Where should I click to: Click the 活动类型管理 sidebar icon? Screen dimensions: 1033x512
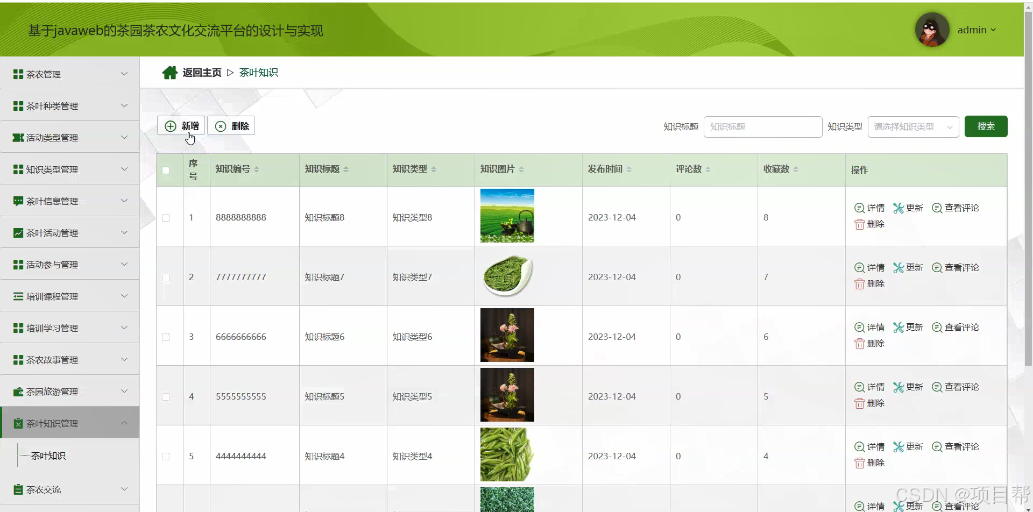[x=18, y=138]
